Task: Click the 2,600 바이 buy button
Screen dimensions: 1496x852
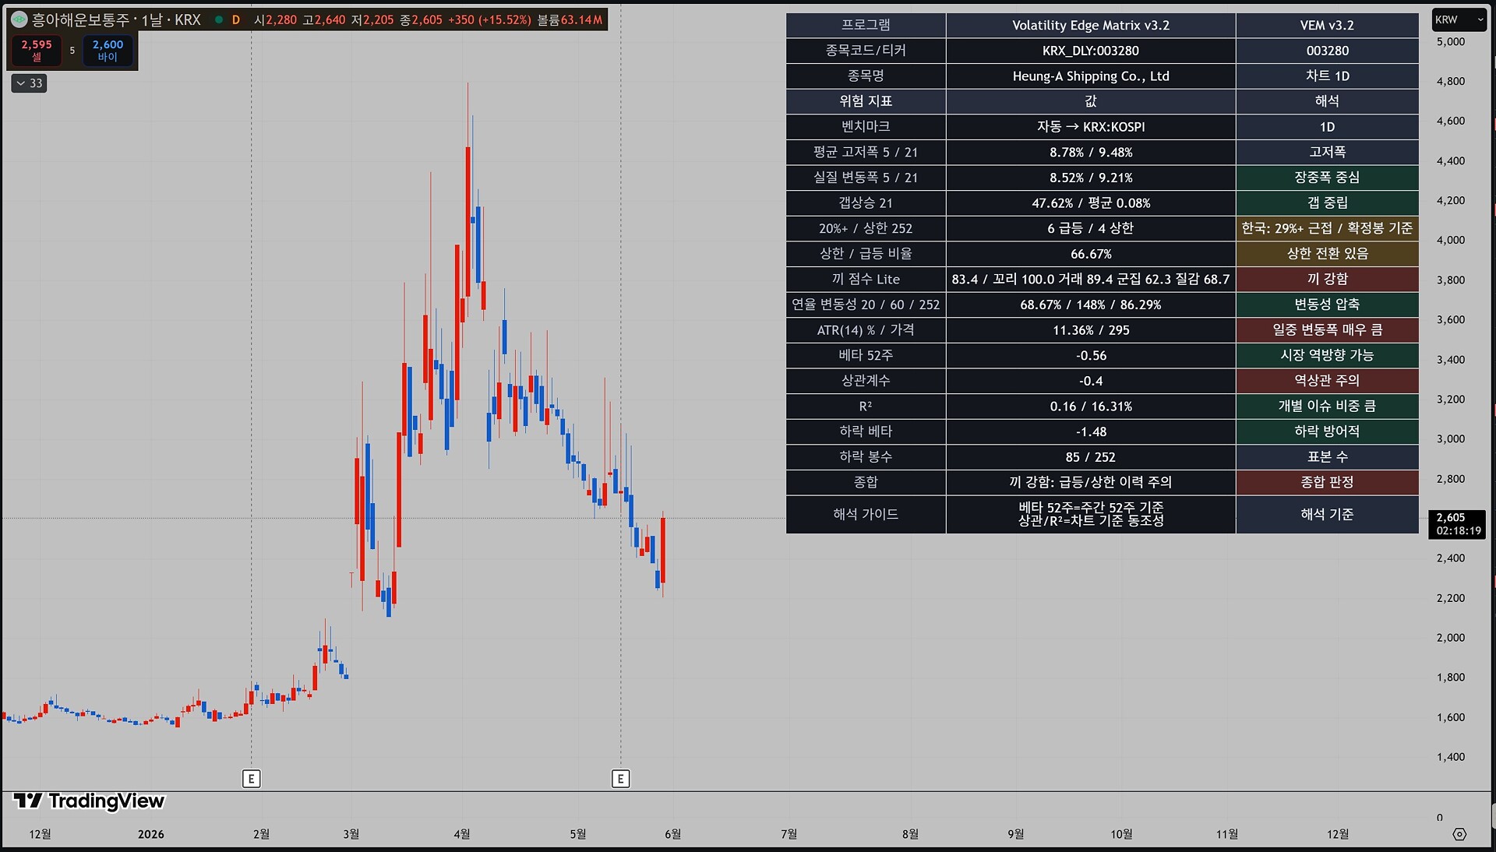Action: tap(108, 51)
